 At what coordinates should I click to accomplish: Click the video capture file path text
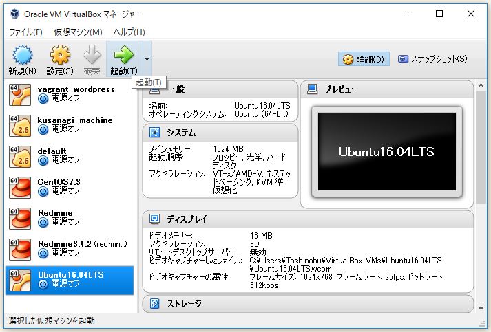point(346,265)
